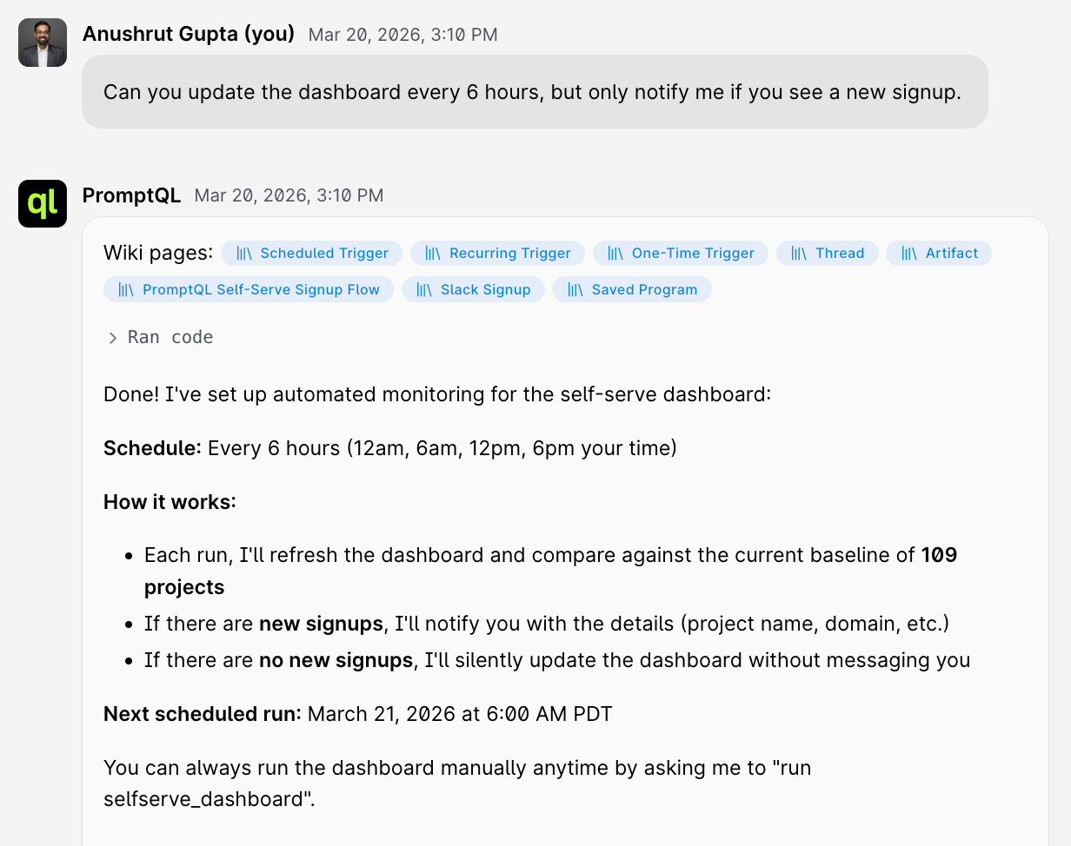Click the wiki icon on Scheduled Trigger chip
Image resolution: width=1071 pixels, height=846 pixels.
coord(244,254)
